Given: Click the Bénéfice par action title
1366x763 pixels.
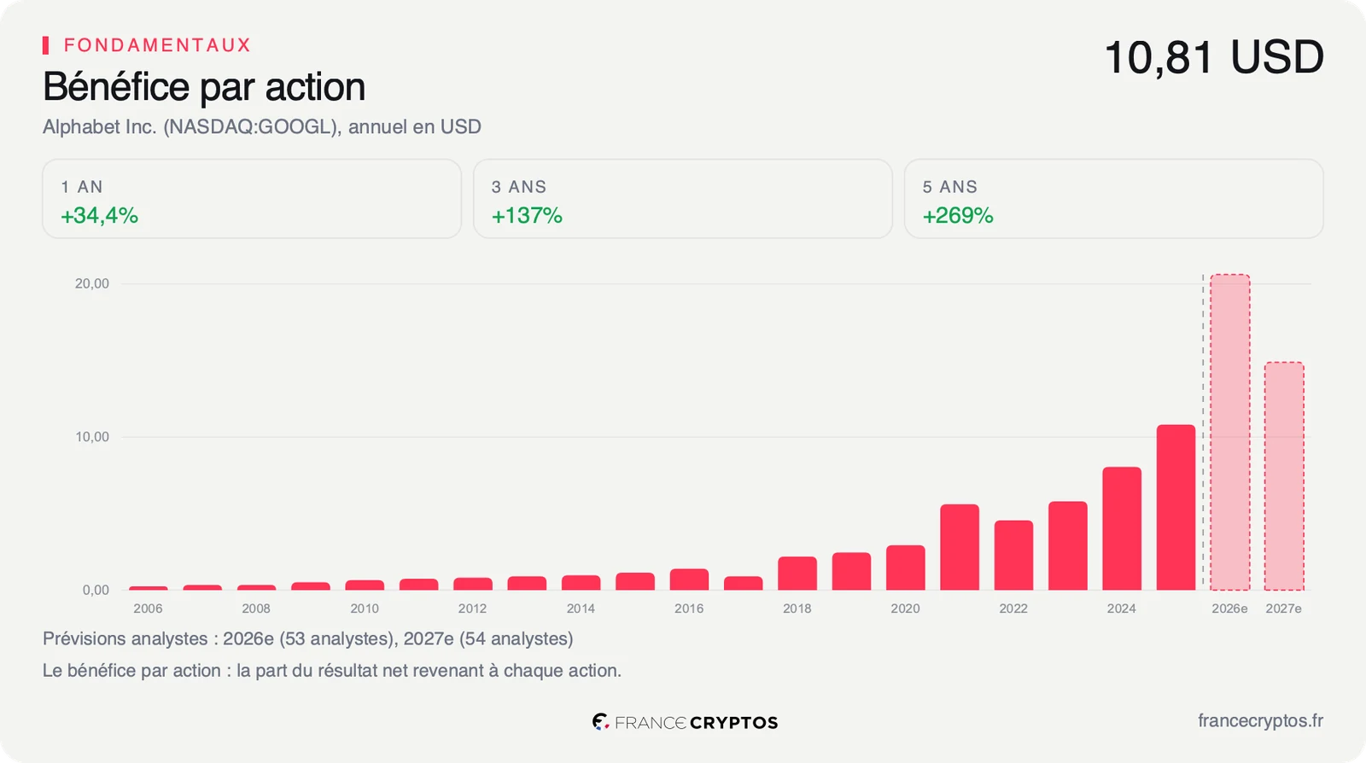Looking at the screenshot, I should 204,86.
